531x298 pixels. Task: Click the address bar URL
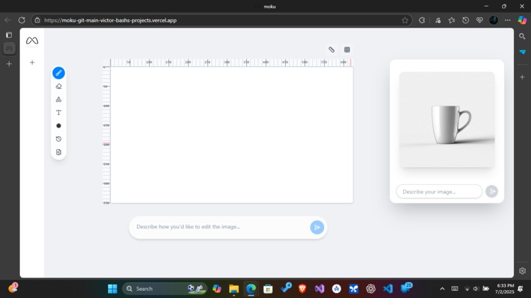pos(111,20)
